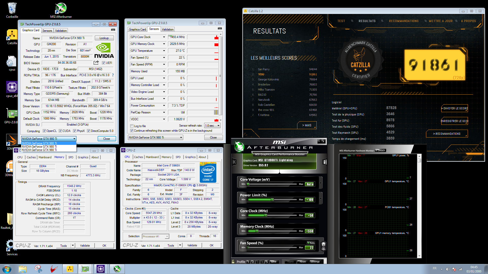Toggle the OpenCL checkbox

coord(44,131)
